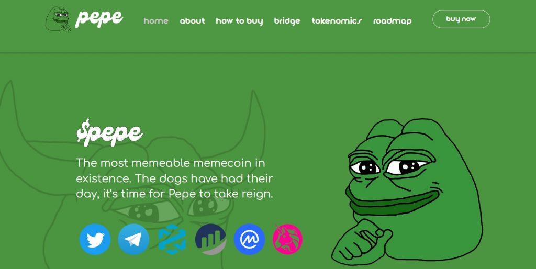Open the Etherscan bar chart icon

coord(210,239)
